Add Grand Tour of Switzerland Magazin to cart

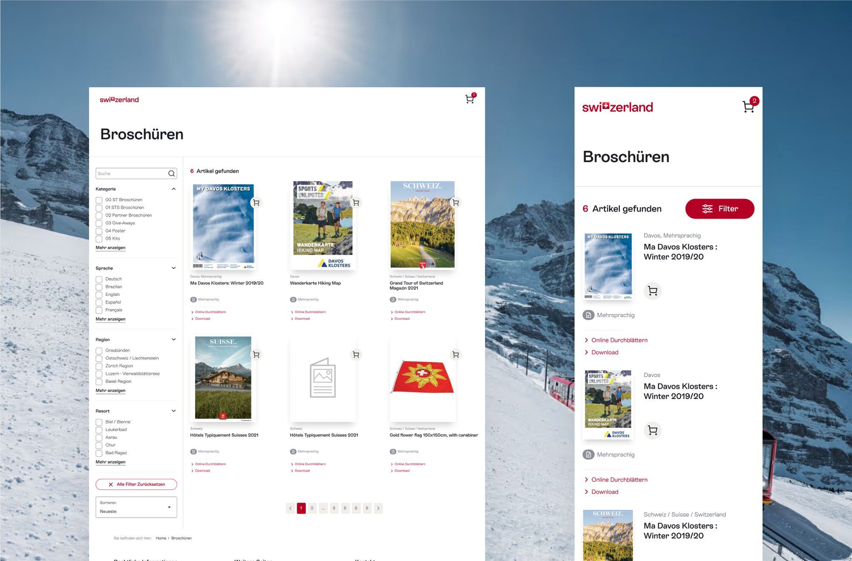[455, 203]
